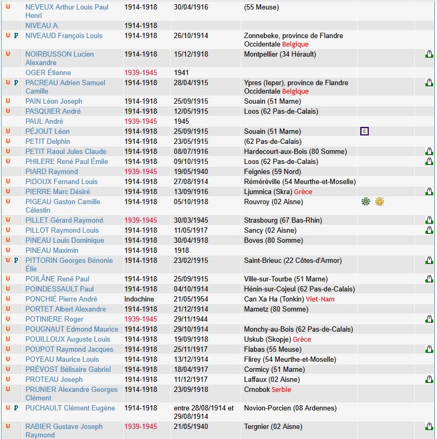Click the green medal icon in PIGEAU Gaston row
This screenshot has height=439, width=437.
[x=366, y=202]
